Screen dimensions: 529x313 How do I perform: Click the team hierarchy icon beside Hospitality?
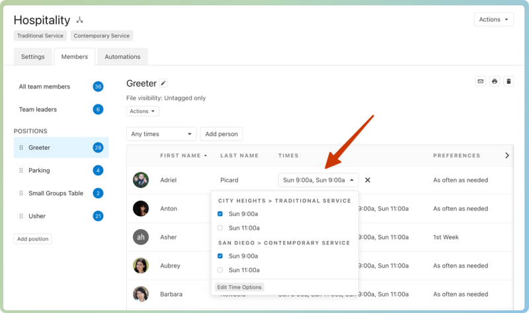80,20
